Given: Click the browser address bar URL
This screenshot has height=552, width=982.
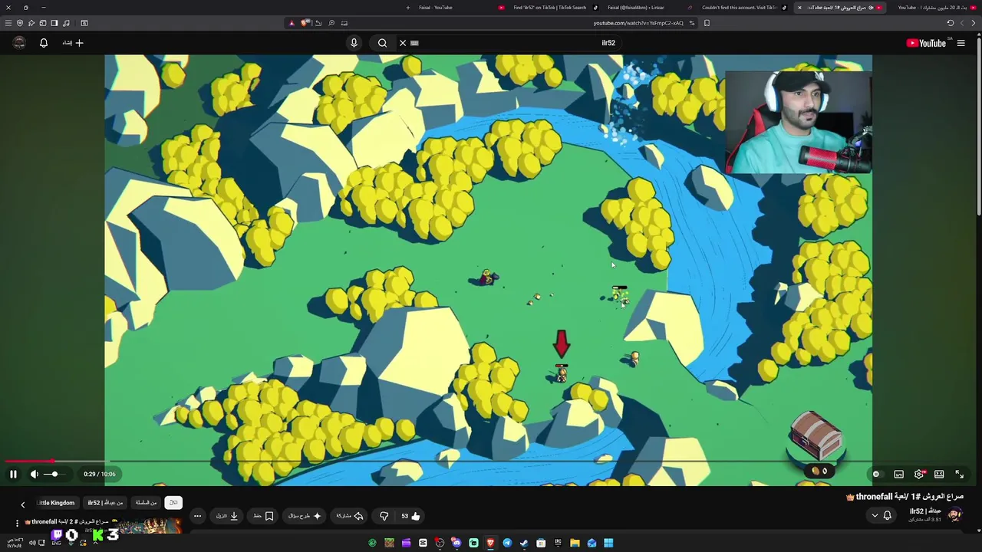Looking at the screenshot, I should [x=638, y=23].
